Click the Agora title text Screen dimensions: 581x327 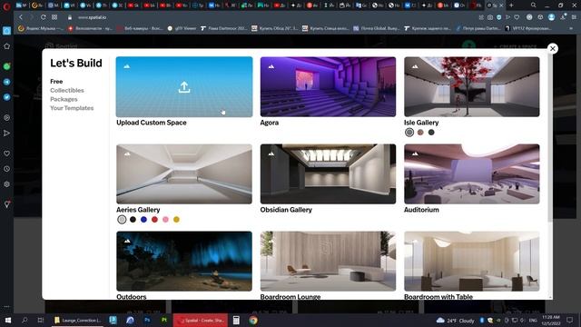[x=270, y=123]
